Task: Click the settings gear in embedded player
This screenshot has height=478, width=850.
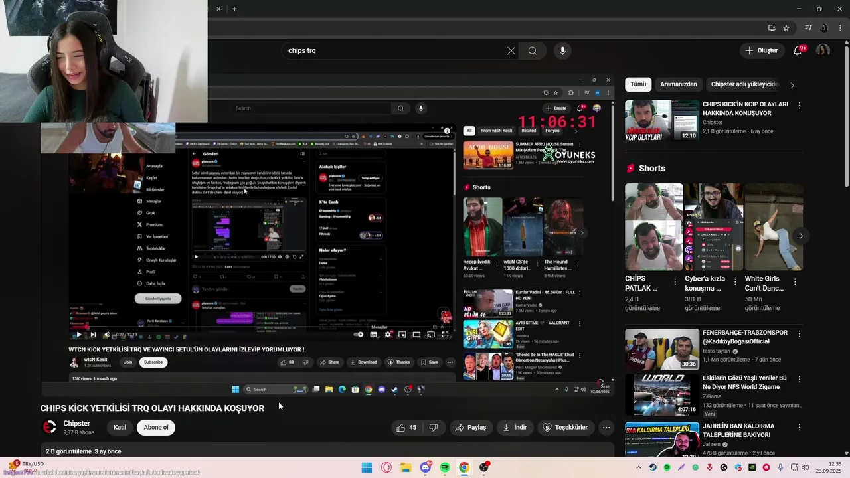Action: tap(388, 335)
